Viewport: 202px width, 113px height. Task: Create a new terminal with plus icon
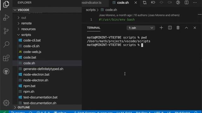[x=161, y=28]
